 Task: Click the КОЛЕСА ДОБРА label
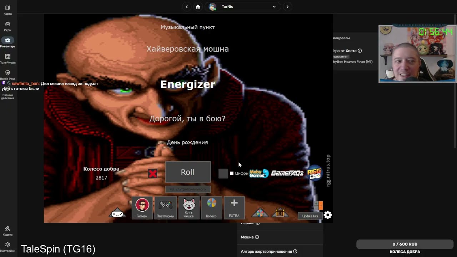(x=405, y=252)
